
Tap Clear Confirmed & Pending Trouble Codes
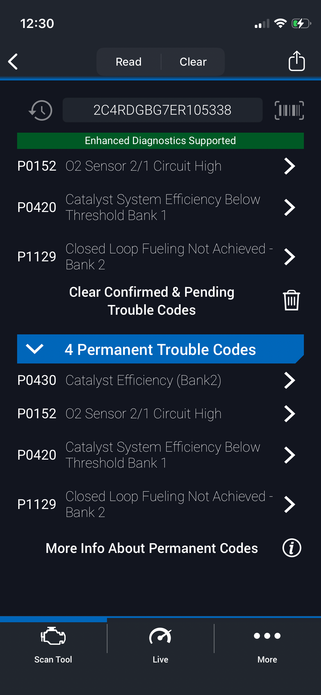click(152, 301)
